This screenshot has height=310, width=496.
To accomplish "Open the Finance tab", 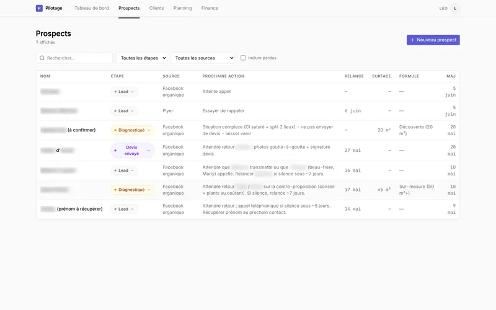I will (210, 8).
